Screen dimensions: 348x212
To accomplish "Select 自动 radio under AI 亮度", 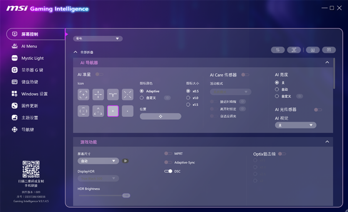I will [x=277, y=89].
